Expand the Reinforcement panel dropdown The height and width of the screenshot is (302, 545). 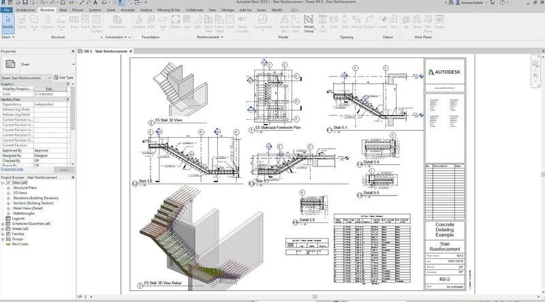pyautogui.click(x=210, y=37)
